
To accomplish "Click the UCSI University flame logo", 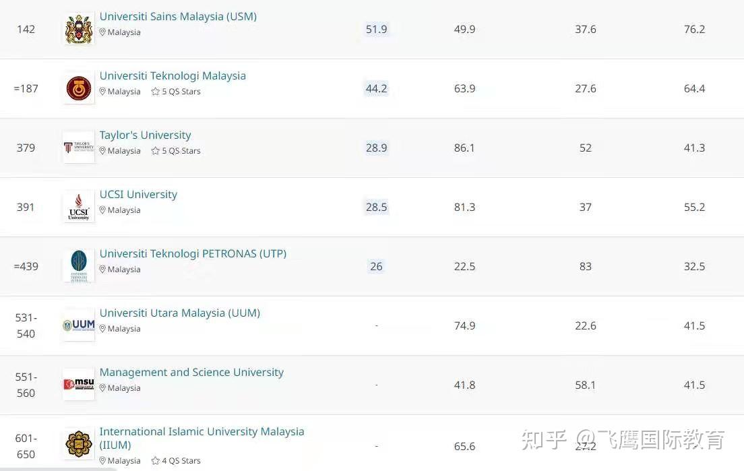I will pyautogui.click(x=79, y=207).
